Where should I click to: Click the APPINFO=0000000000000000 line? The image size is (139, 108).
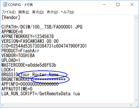pos(30,84)
